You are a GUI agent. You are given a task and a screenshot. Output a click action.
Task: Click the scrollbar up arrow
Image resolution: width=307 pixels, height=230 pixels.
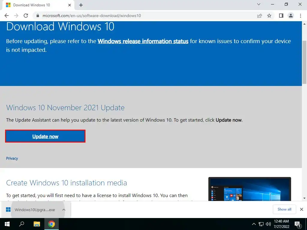pos(305,24)
